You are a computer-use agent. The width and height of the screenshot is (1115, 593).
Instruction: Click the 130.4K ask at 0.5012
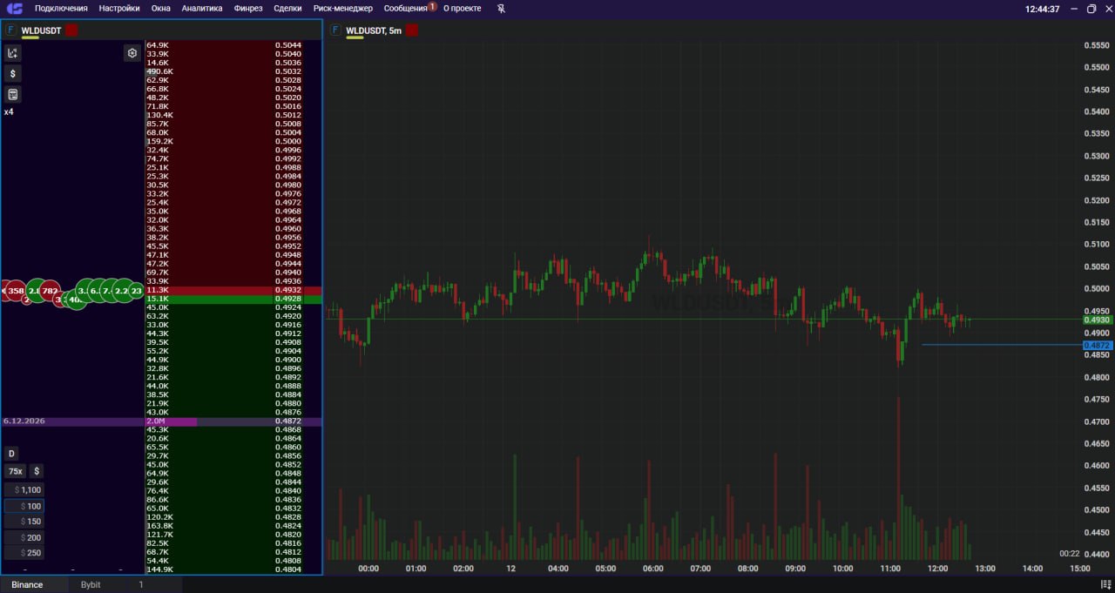coord(233,115)
